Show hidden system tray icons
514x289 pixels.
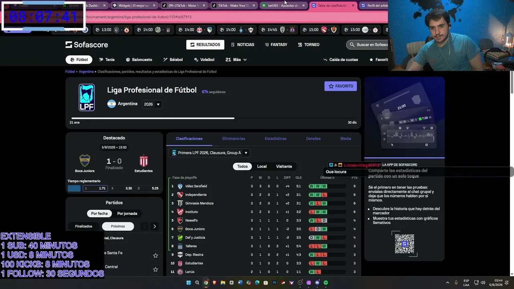(x=448, y=283)
